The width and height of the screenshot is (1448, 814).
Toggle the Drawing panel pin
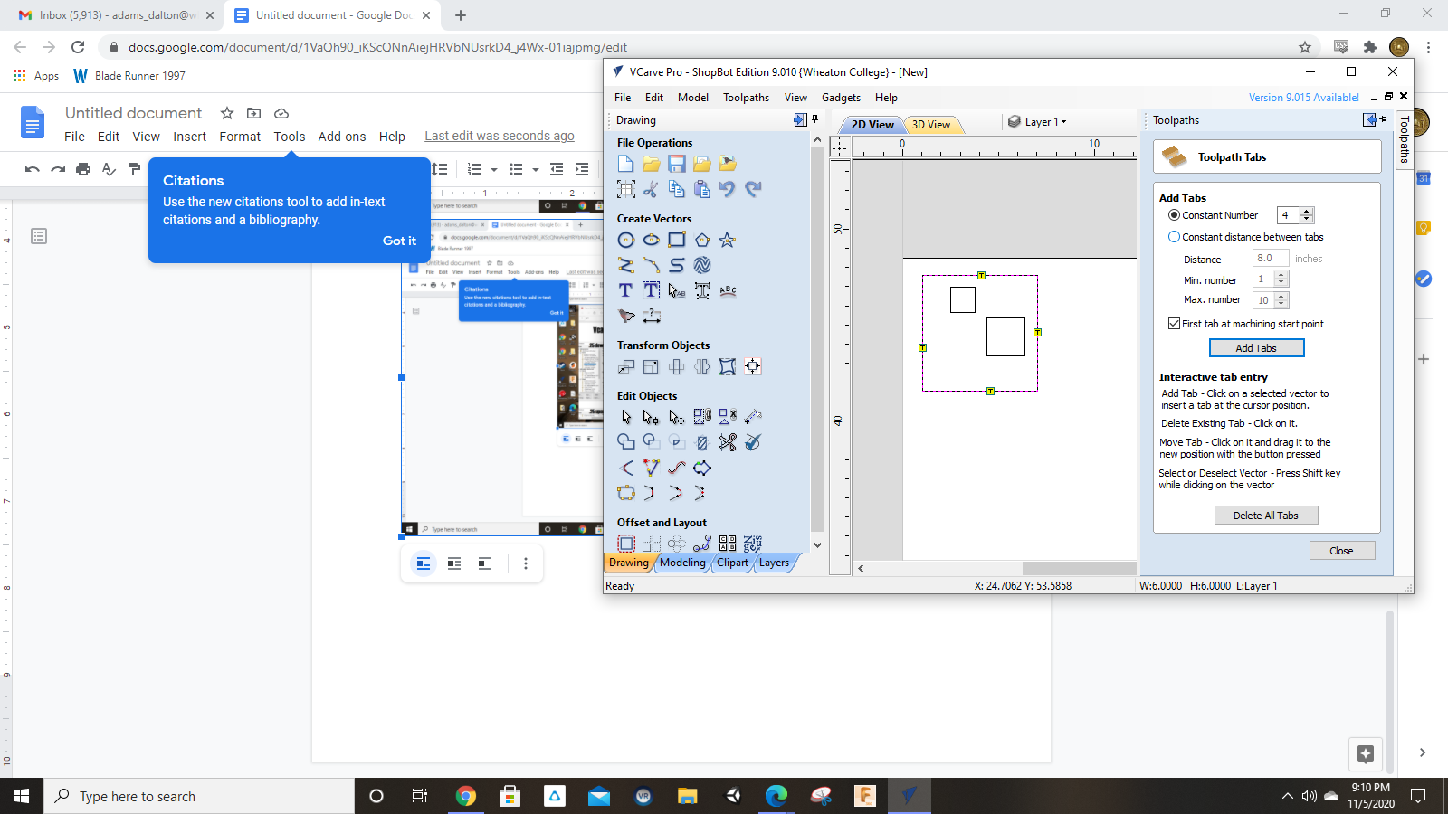tap(814, 119)
